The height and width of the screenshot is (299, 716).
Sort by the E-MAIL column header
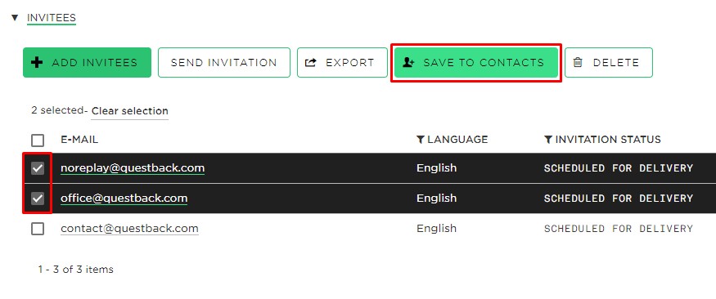(x=79, y=140)
